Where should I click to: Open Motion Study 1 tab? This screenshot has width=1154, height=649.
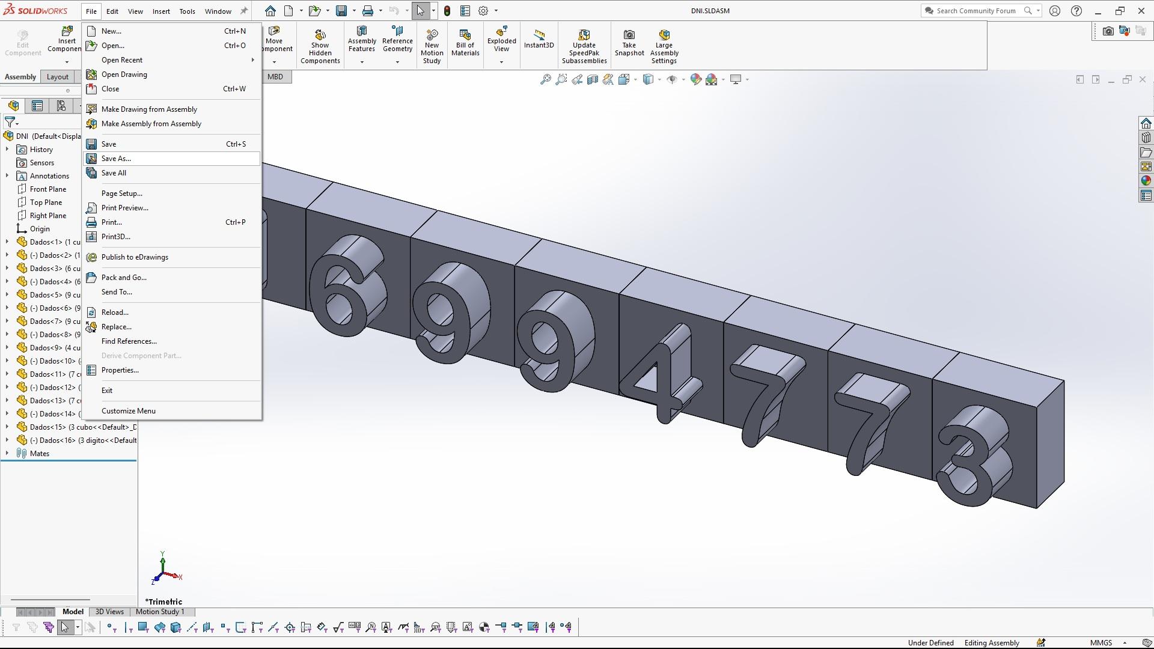tap(160, 612)
